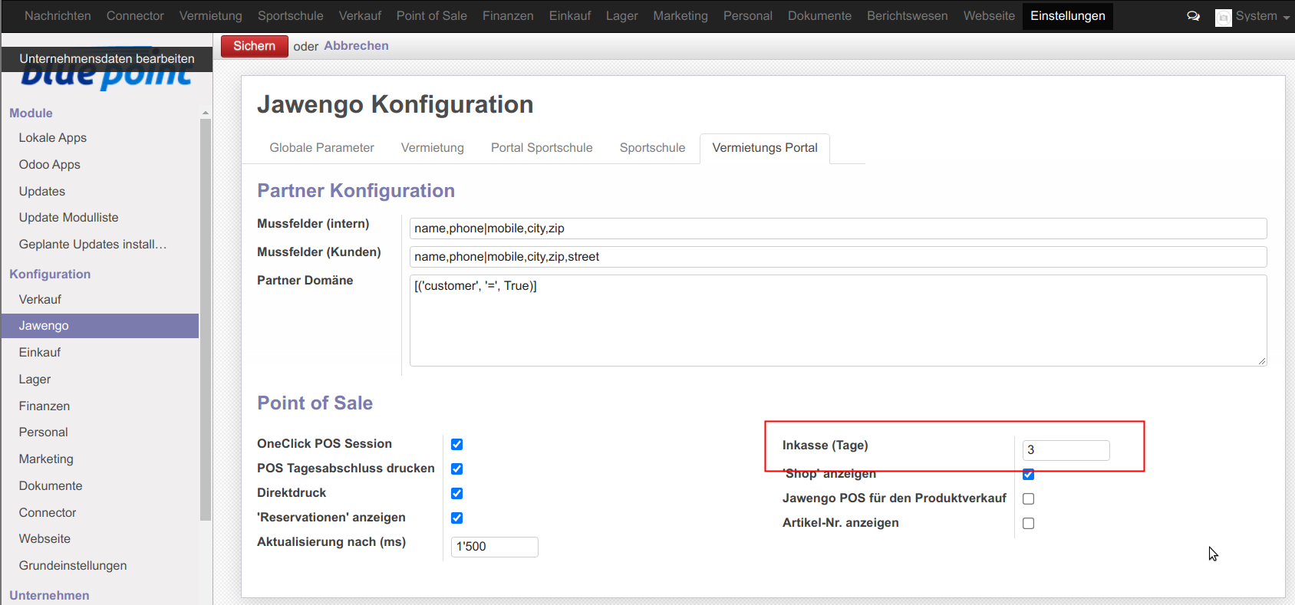Toggle 'Reservationen' anzeigen checkbox
This screenshot has width=1295, height=605.
[456, 518]
